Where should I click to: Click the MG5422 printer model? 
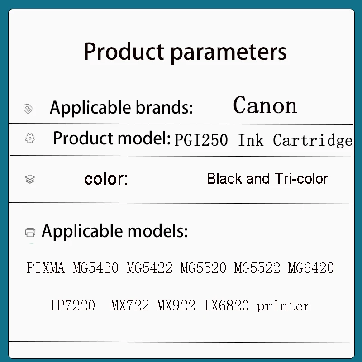click(149, 268)
